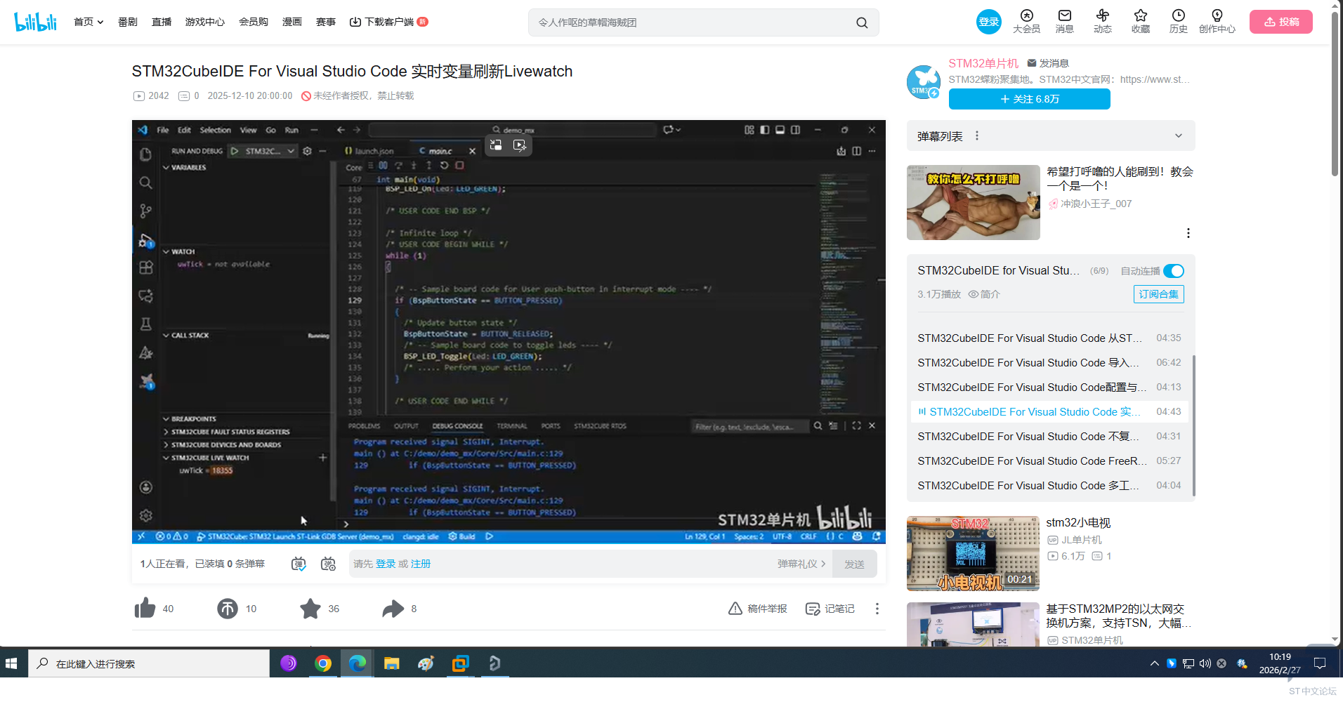Open the more options dots beside 记笔记
The width and height of the screenshot is (1343, 702).
877,609
